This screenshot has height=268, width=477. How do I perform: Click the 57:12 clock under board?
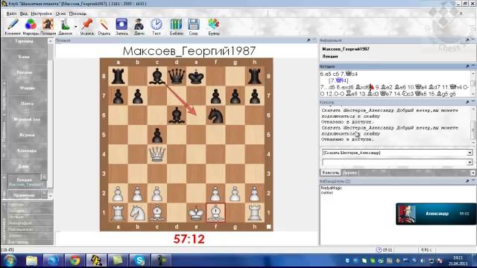pyautogui.click(x=189, y=239)
